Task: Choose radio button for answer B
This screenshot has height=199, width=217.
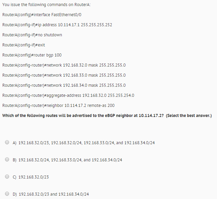Action: pyautogui.click(x=7, y=159)
